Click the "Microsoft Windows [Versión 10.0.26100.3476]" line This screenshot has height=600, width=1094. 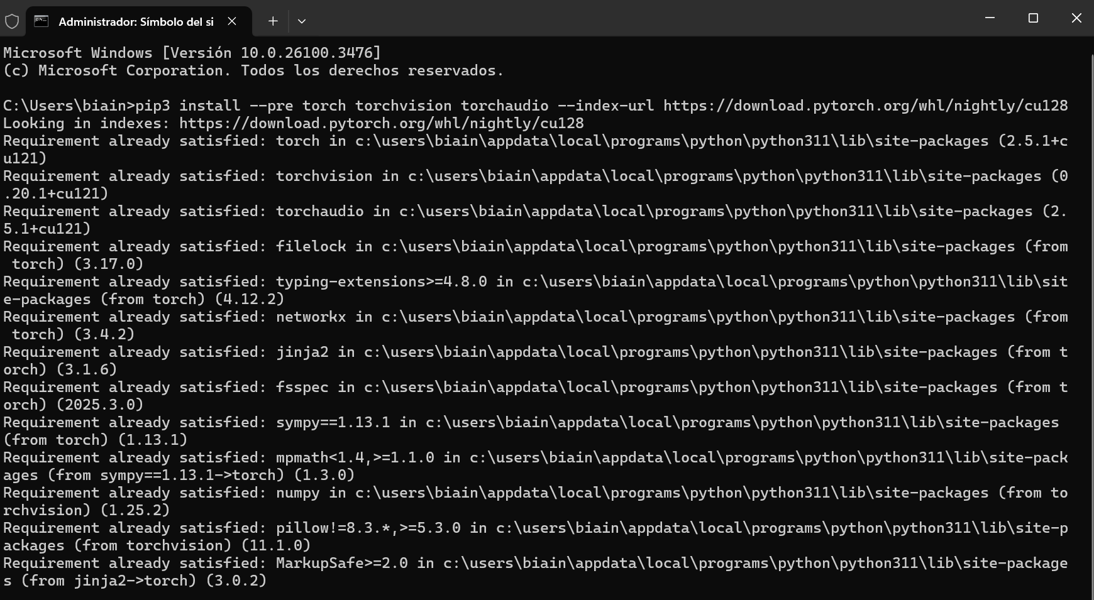click(192, 53)
